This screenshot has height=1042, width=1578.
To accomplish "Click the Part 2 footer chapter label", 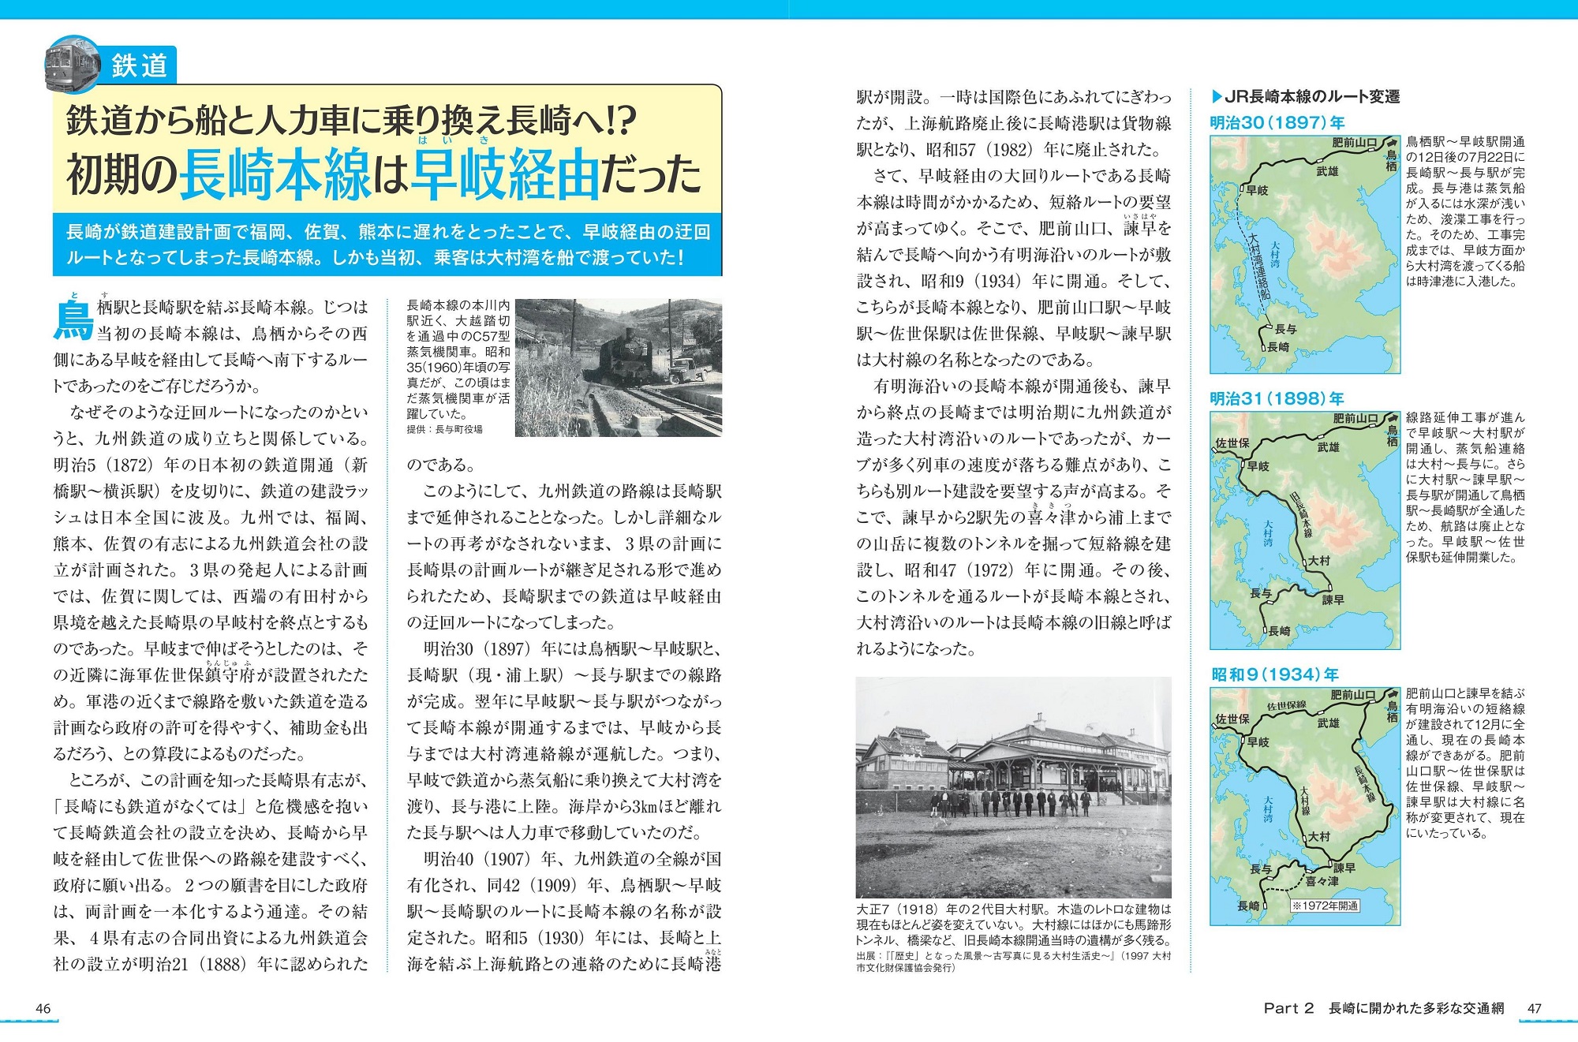I will (x=1288, y=1008).
